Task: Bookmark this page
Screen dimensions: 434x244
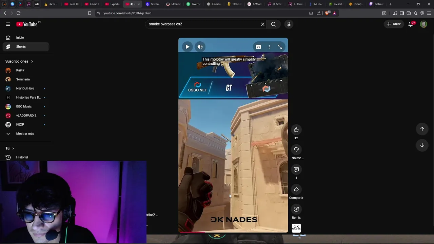Action: pyautogui.click(x=90, y=13)
